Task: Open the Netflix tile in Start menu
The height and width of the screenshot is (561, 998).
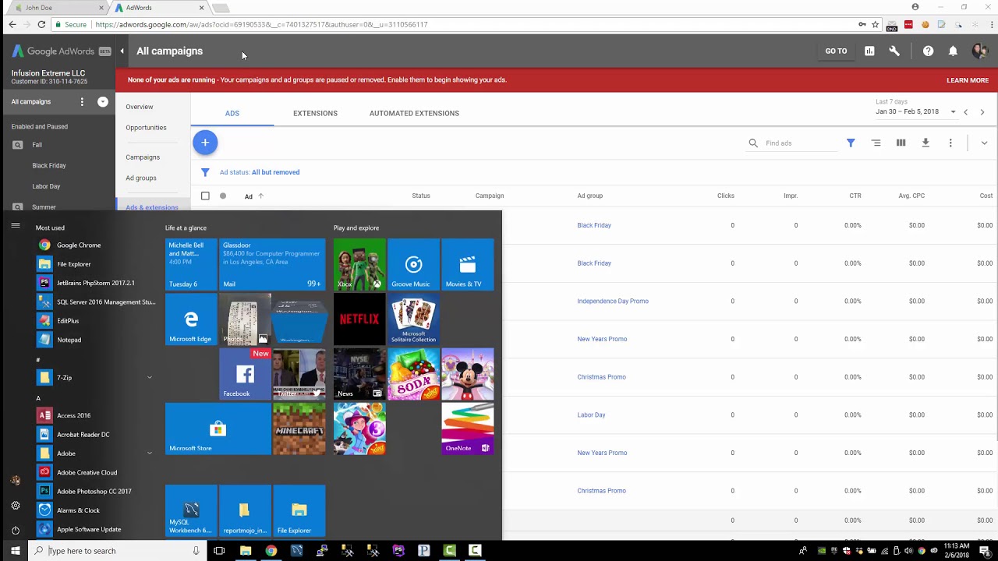Action: [x=359, y=319]
